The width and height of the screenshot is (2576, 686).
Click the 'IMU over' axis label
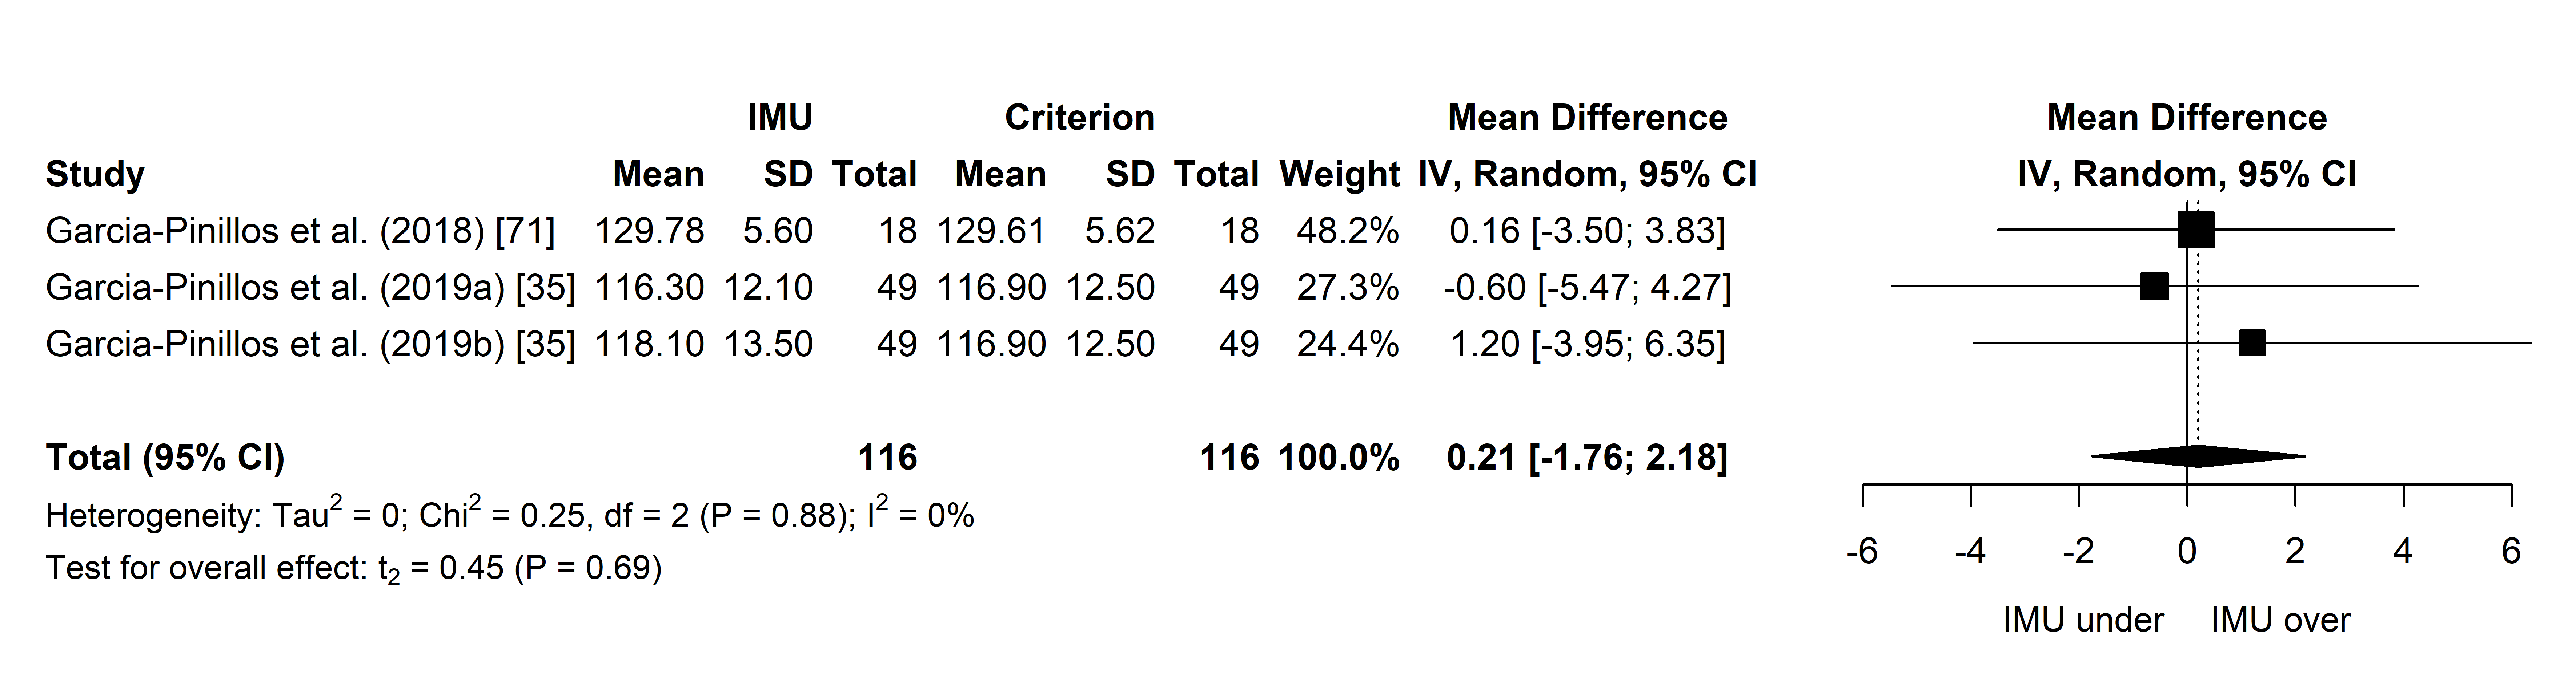click(2280, 620)
